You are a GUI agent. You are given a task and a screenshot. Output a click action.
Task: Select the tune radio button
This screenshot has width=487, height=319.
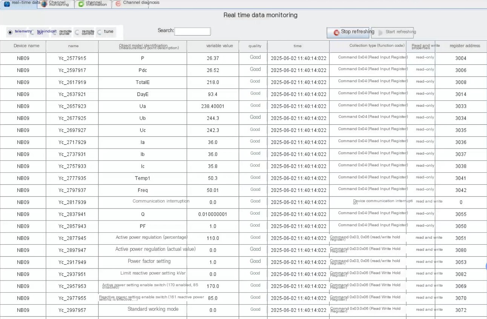tap(100, 32)
